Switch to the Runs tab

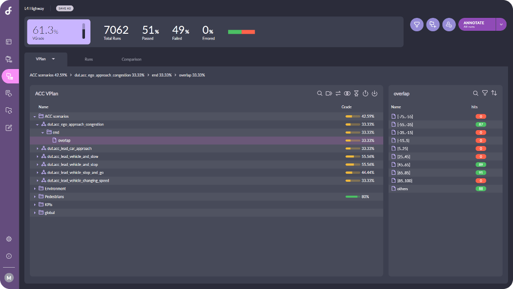[x=88, y=59]
